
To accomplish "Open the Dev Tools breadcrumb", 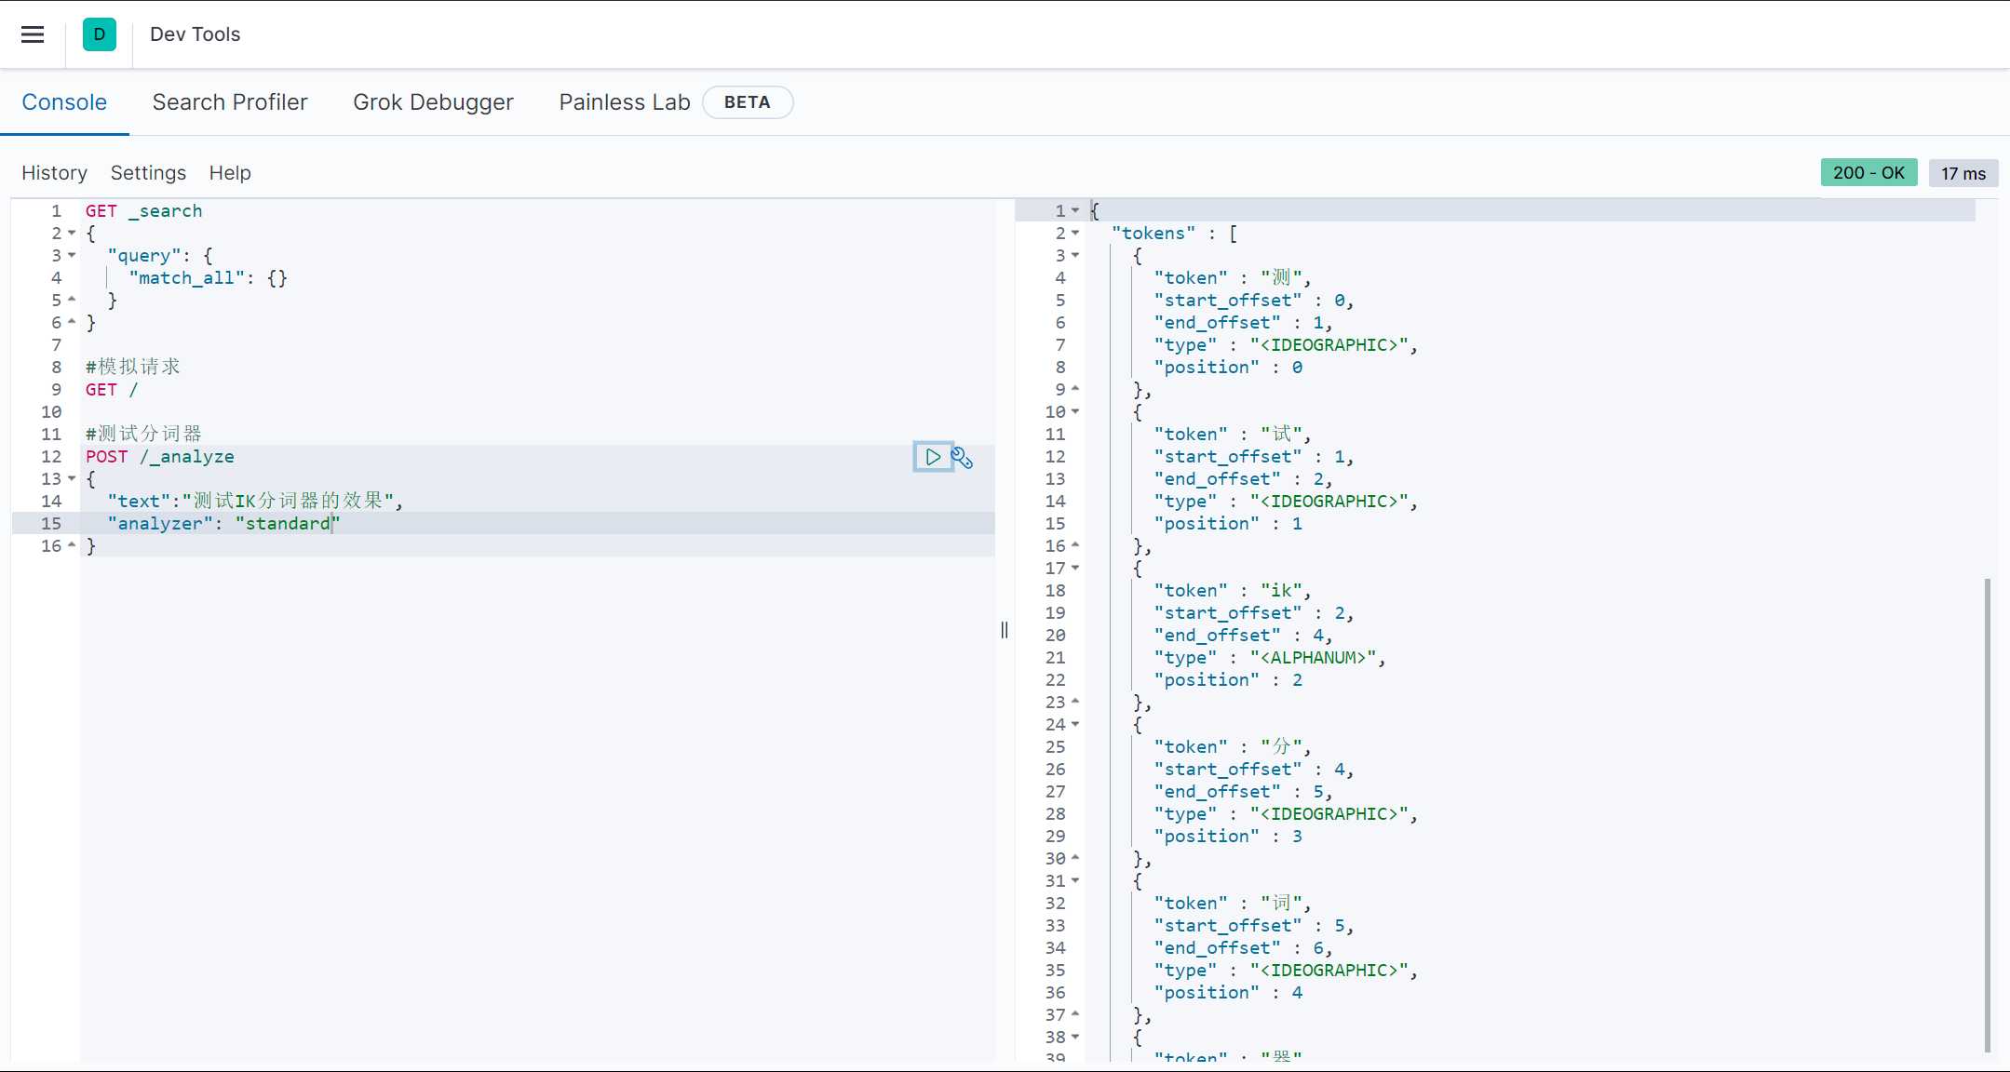I will (195, 34).
